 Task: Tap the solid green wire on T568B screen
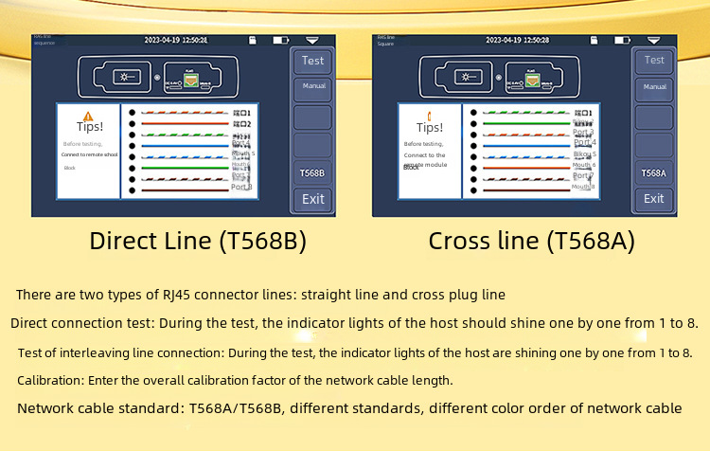coord(185,168)
